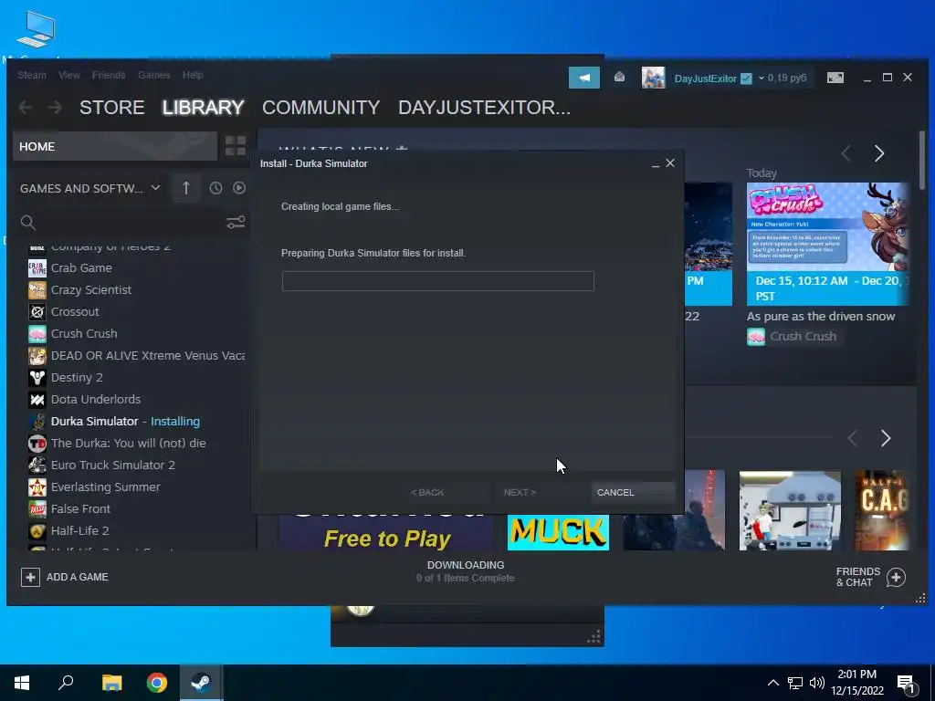935x701 pixels.
Task: Open the Steam menu
Action: click(32, 75)
